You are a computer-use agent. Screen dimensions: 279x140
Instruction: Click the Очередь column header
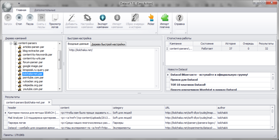248,44
